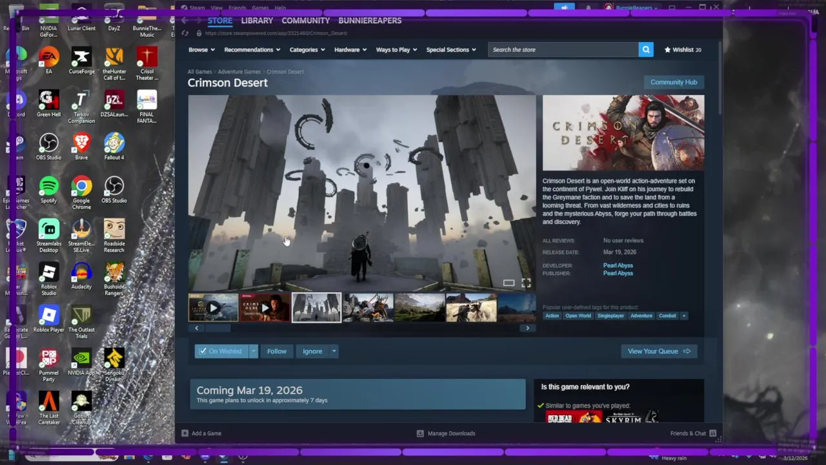This screenshot has height=465, width=826.
Task: Open the BUNNIEREAPERS profile tab
Action: (370, 21)
